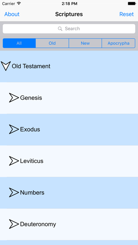Expand the Leviticus arrow icon
Viewport: 138px width, 245px height.
[x=14, y=161]
